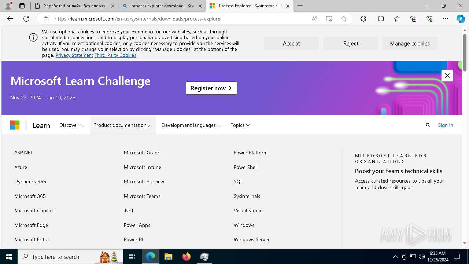
Task: Reject optional cookies
Action: click(351, 43)
